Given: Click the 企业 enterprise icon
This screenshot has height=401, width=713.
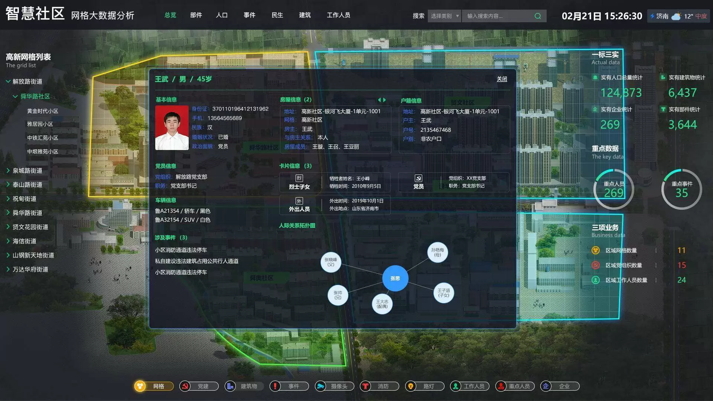Looking at the screenshot, I should (546, 386).
